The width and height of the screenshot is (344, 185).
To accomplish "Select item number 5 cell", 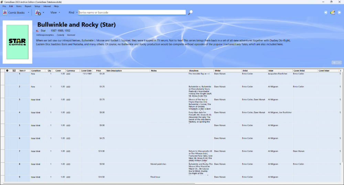I will point(24,130).
